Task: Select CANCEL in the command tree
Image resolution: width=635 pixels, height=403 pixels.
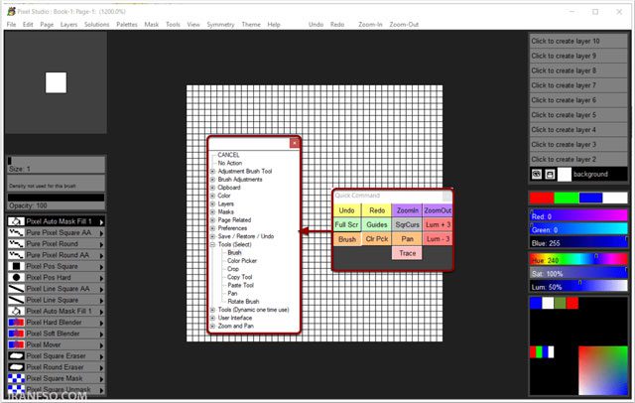Action: tap(228, 155)
